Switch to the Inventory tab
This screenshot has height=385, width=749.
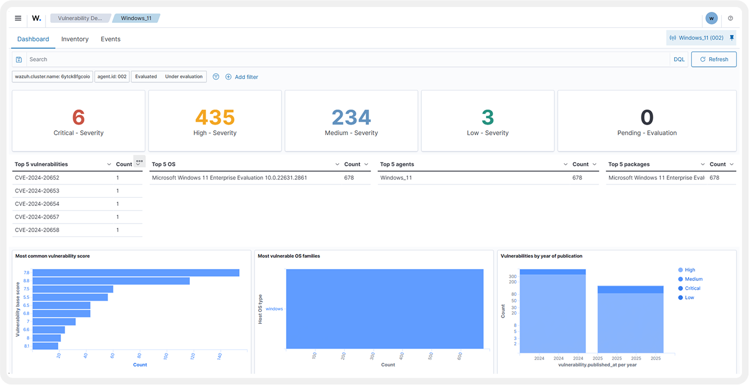coord(75,39)
